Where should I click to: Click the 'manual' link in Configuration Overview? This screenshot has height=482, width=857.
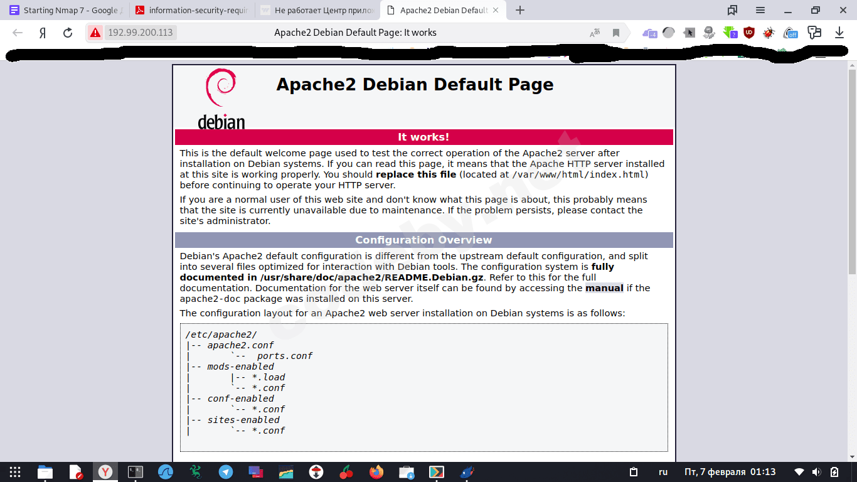click(604, 288)
